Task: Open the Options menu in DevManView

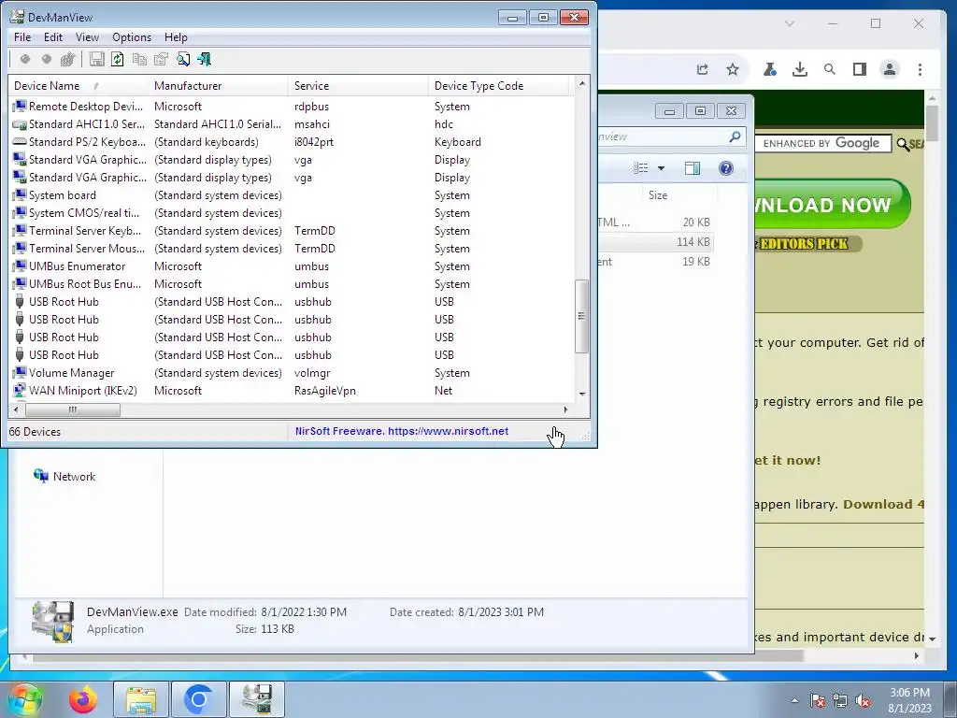Action: coord(132,37)
